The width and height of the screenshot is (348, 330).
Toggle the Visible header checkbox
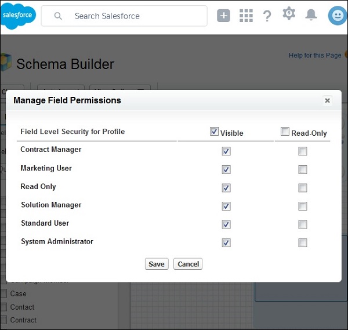215,132
